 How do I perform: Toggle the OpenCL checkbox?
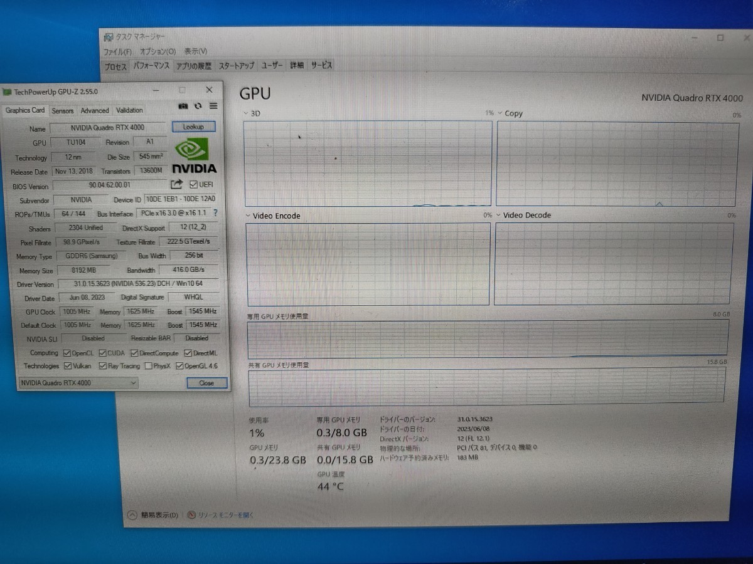[67, 353]
